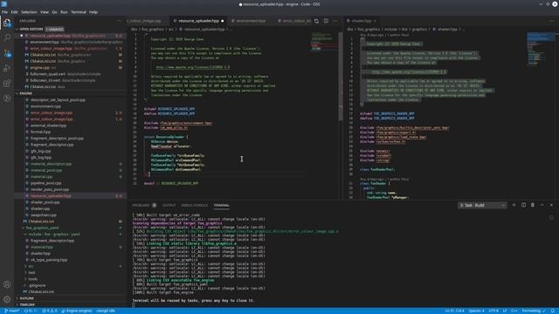Switch to the Debug Console panel tab
Image resolution: width=559 pixels, height=314 pixels.
tap(194, 205)
